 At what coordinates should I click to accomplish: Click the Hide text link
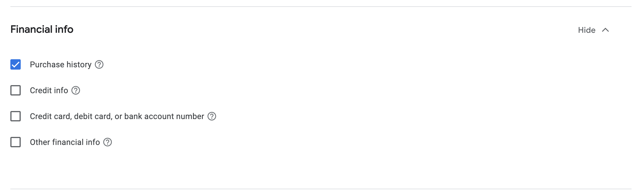(x=587, y=30)
